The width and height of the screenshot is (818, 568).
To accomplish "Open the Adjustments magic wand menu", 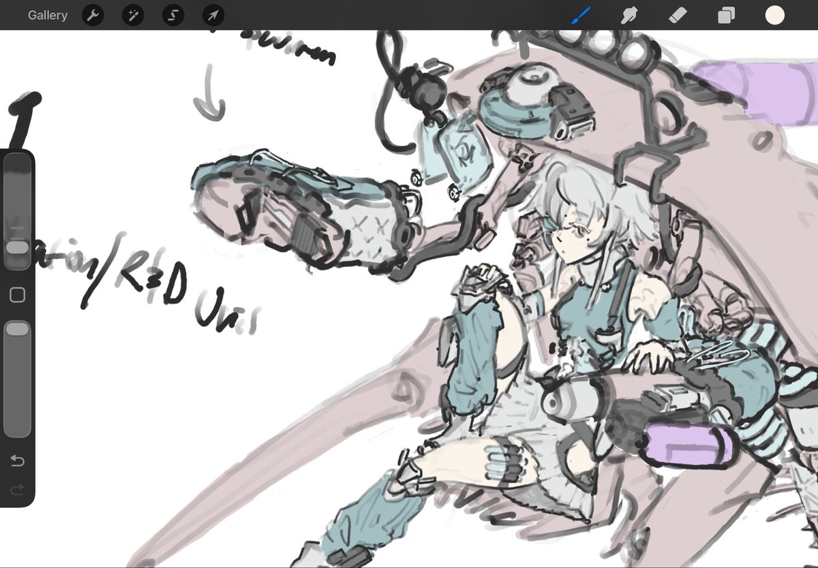I will point(133,15).
